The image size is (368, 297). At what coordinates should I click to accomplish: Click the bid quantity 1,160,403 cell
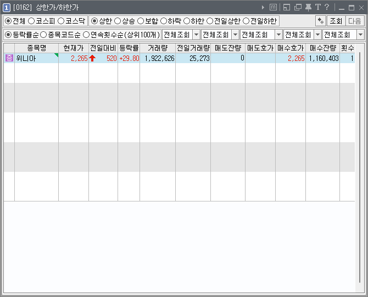coord(323,58)
